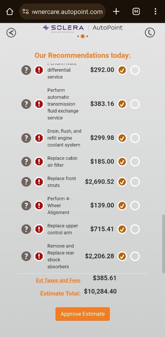Tap the alert icon next to Replace cabin air filter
Image resolution: width=165 pixels, height=337 pixels.
point(39,162)
